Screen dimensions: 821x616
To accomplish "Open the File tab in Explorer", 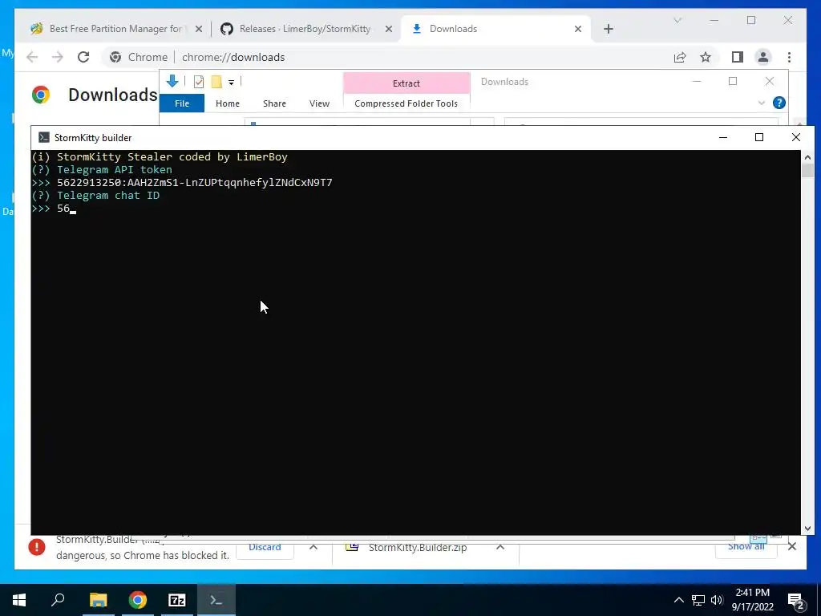I will [182, 103].
